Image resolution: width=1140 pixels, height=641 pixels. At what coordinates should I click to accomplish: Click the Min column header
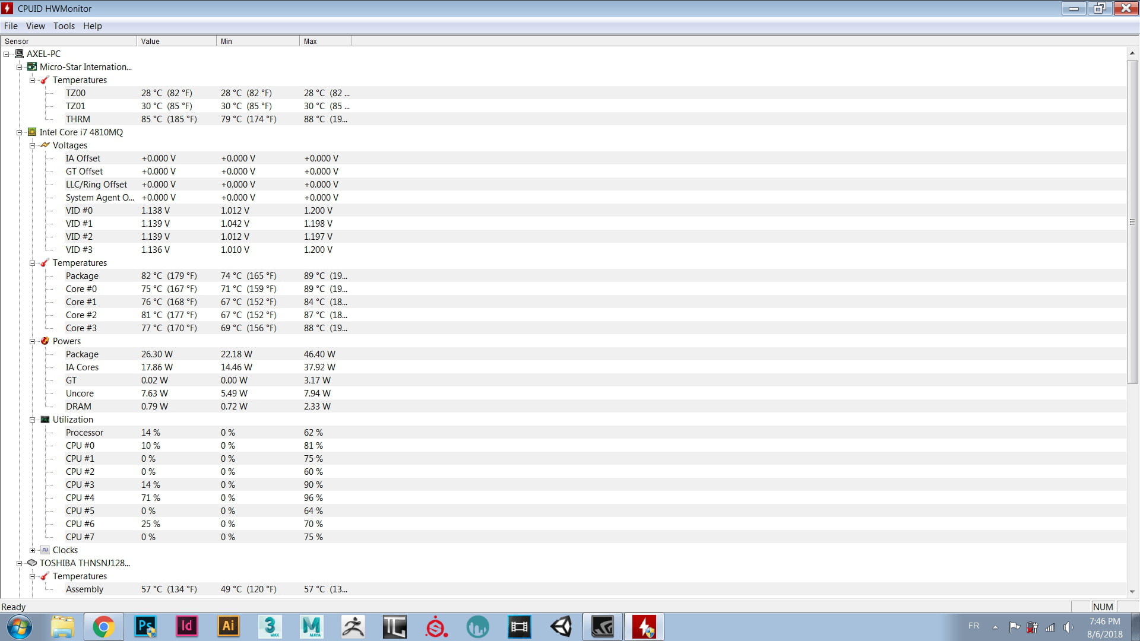point(258,41)
